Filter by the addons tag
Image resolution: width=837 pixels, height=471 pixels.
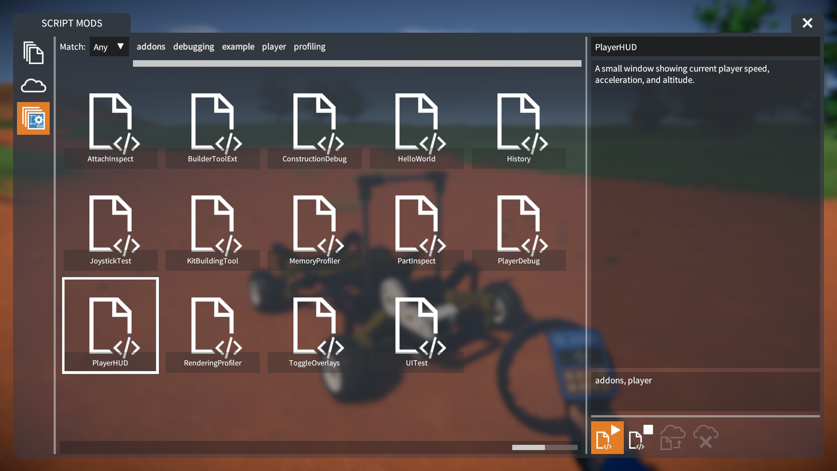151,47
